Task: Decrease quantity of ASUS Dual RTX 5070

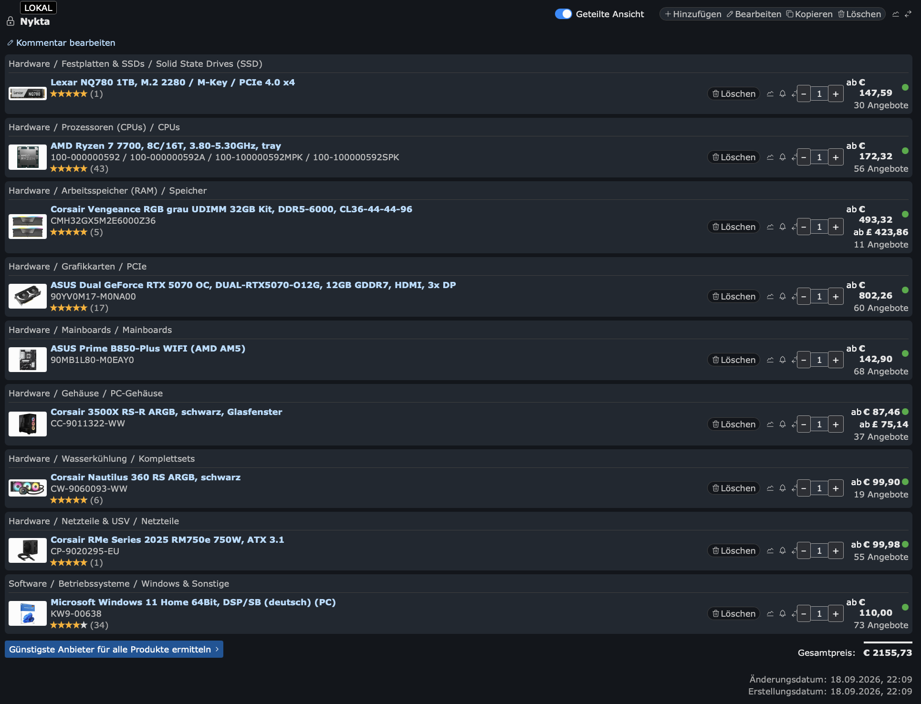Action: click(x=804, y=297)
